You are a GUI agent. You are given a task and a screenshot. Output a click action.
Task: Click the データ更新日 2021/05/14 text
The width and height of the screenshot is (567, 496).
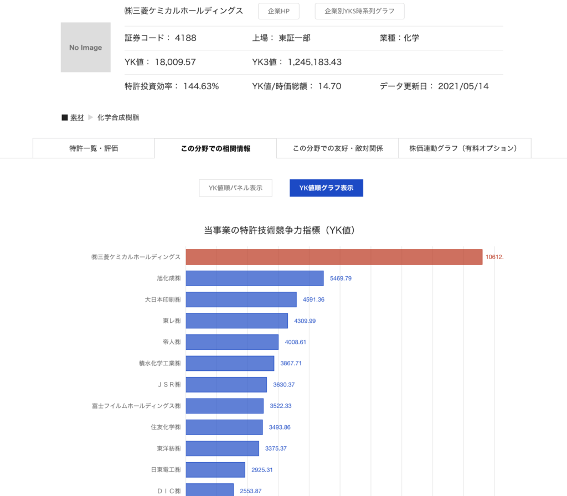click(x=434, y=86)
